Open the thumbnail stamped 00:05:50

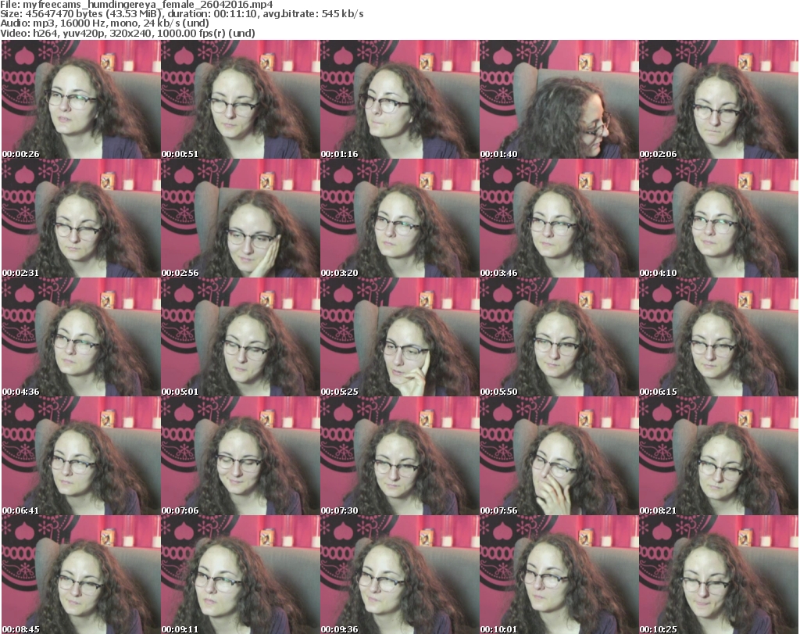click(559, 338)
